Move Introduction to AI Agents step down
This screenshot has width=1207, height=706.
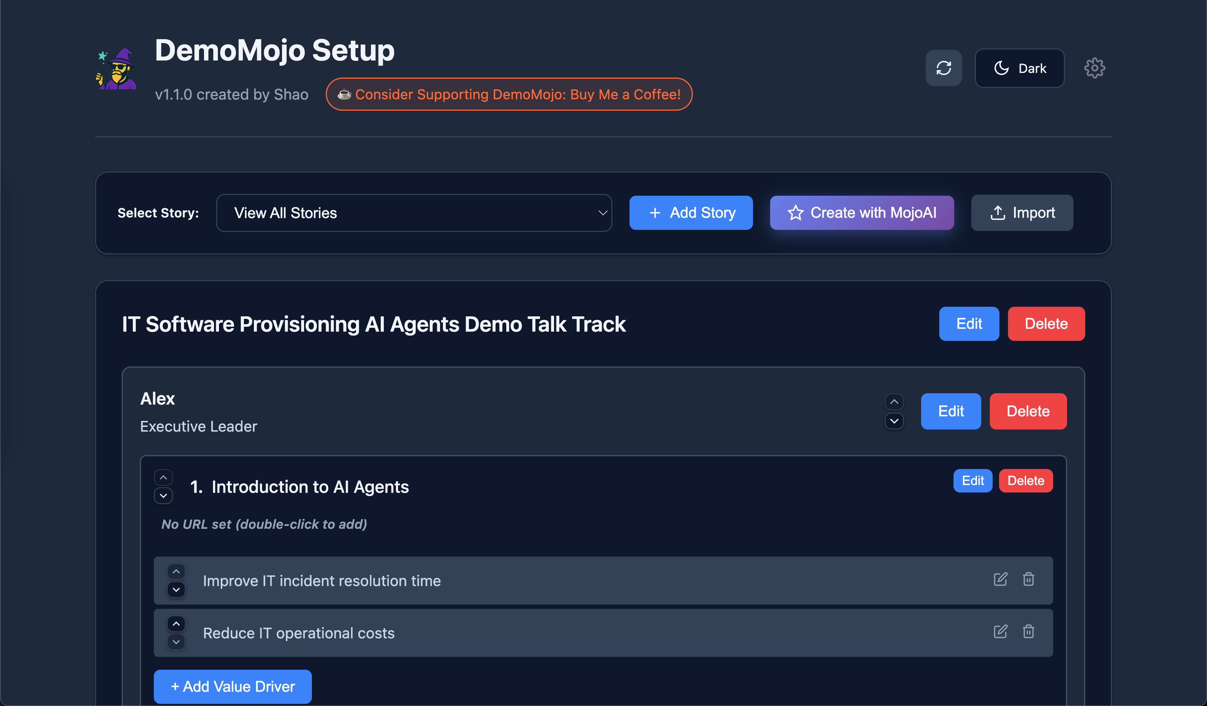[x=163, y=495]
